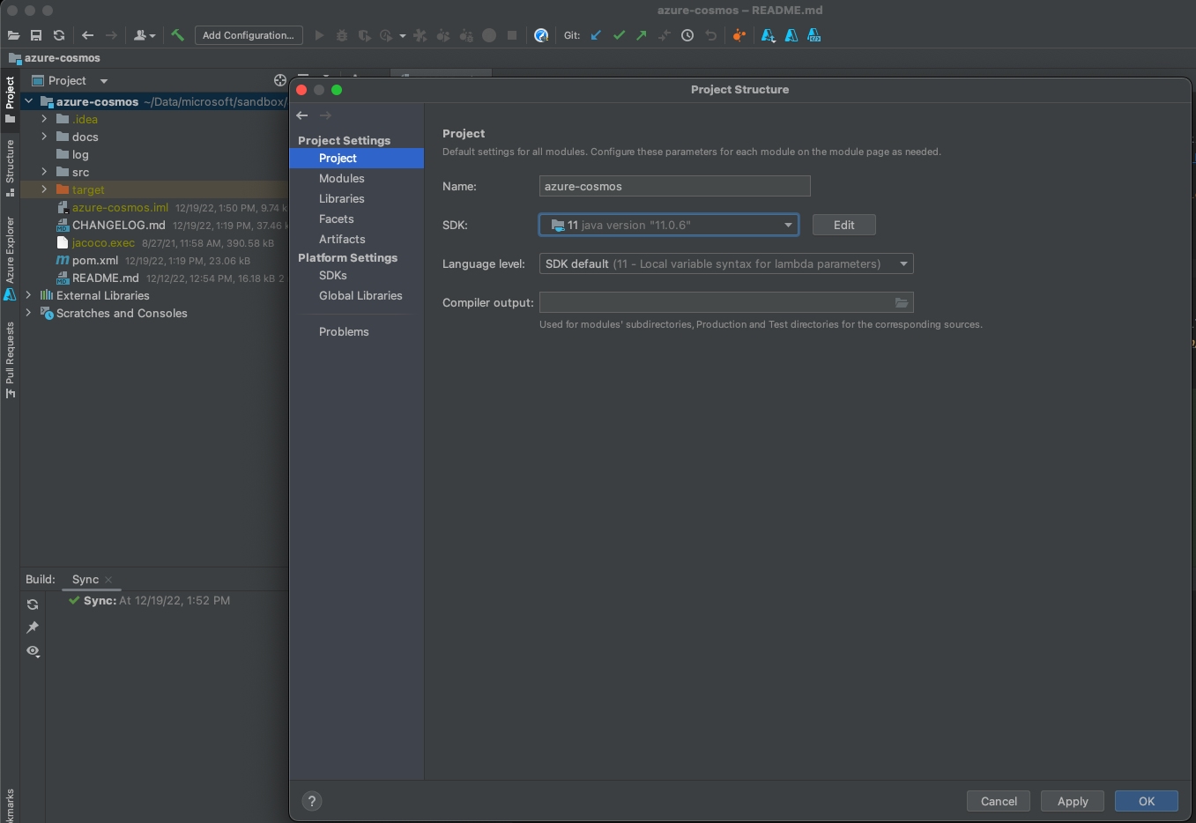Select the Synchronize refresh icon
Screen dimensions: 1196x823
coord(59,35)
